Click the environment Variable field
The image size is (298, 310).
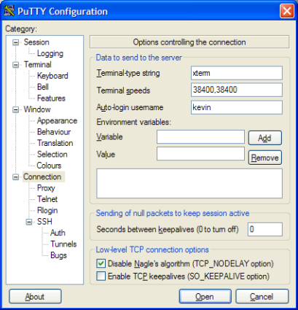200,137
